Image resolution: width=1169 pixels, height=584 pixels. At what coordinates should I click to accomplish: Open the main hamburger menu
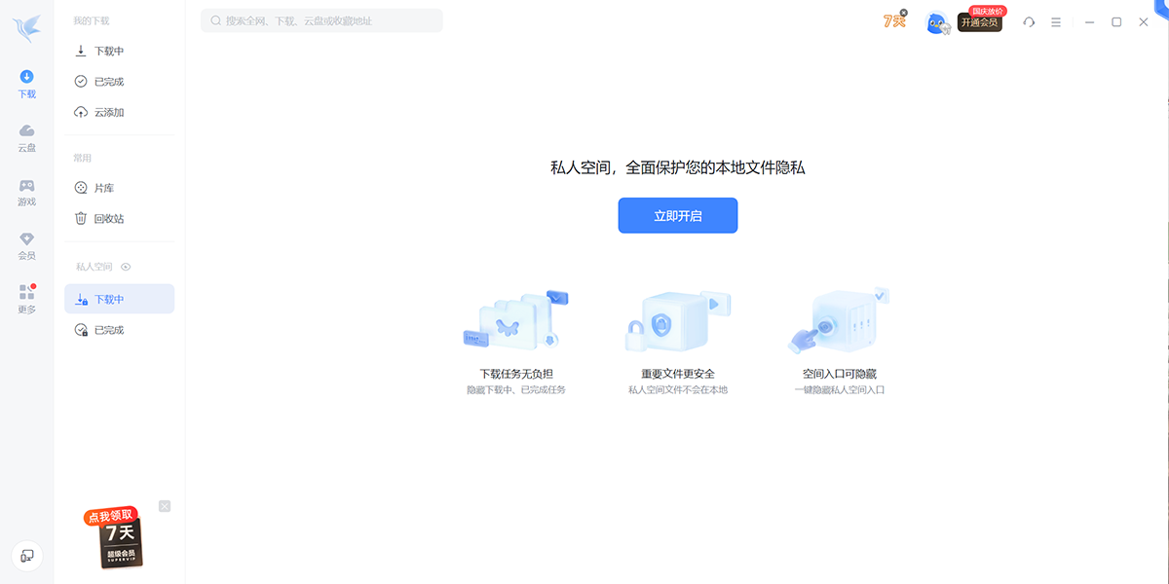[1056, 21]
